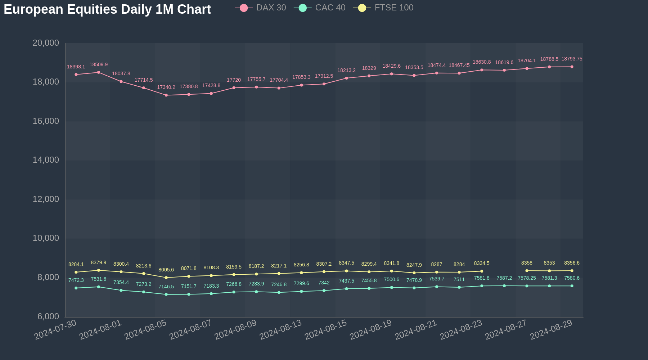Click the 2024-08-05 x-axis date
This screenshot has height=360, width=648.
point(145,329)
